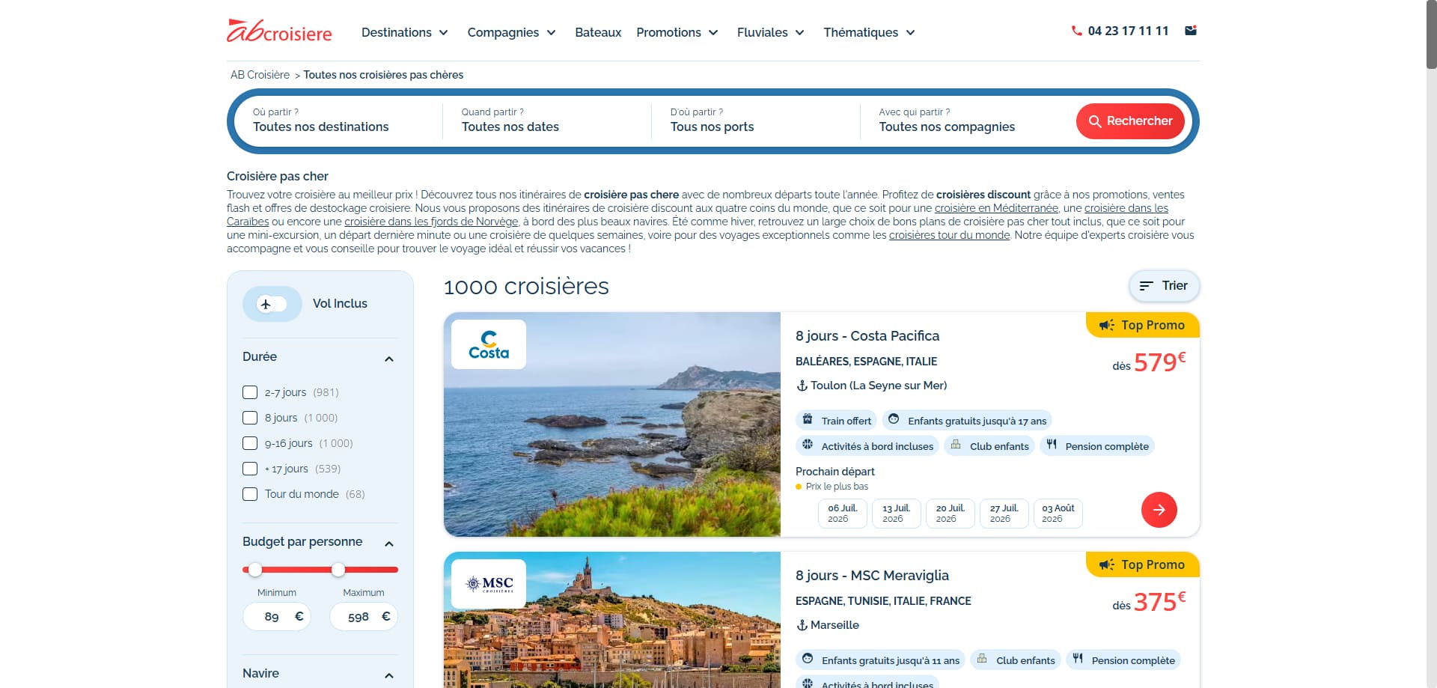Collapse the Durée filter section
Image resolution: width=1437 pixels, height=688 pixels.
[x=388, y=359]
